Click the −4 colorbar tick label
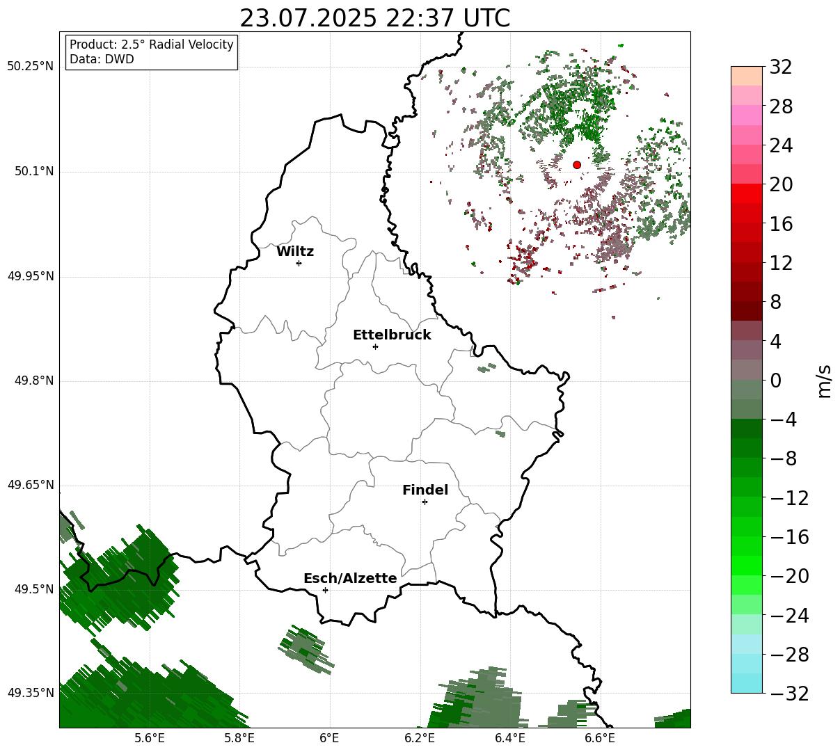840x752 pixels. [x=784, y=420]
